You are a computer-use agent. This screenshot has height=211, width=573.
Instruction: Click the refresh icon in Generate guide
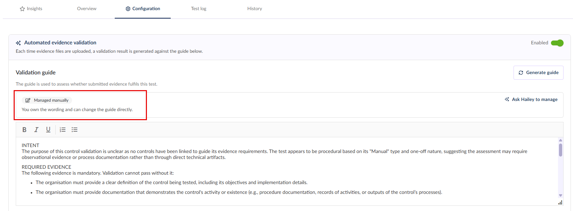521,73
